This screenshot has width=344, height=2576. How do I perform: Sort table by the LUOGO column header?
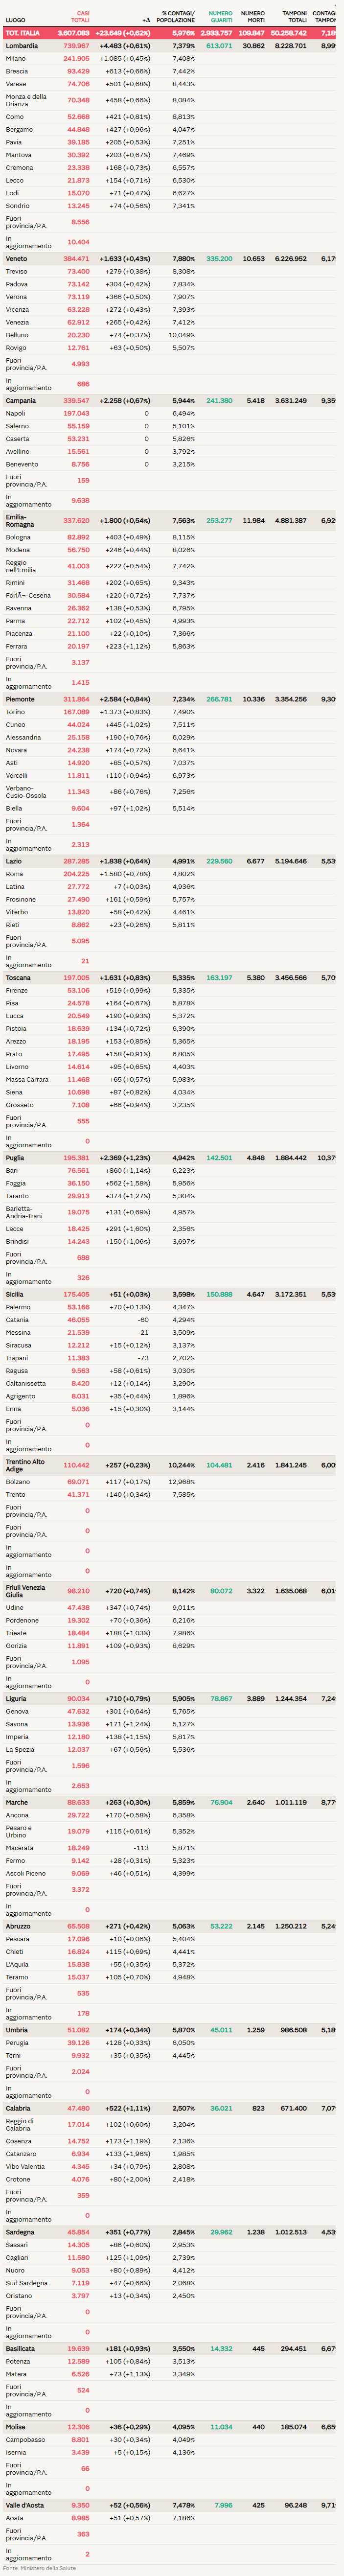[15, 20]
